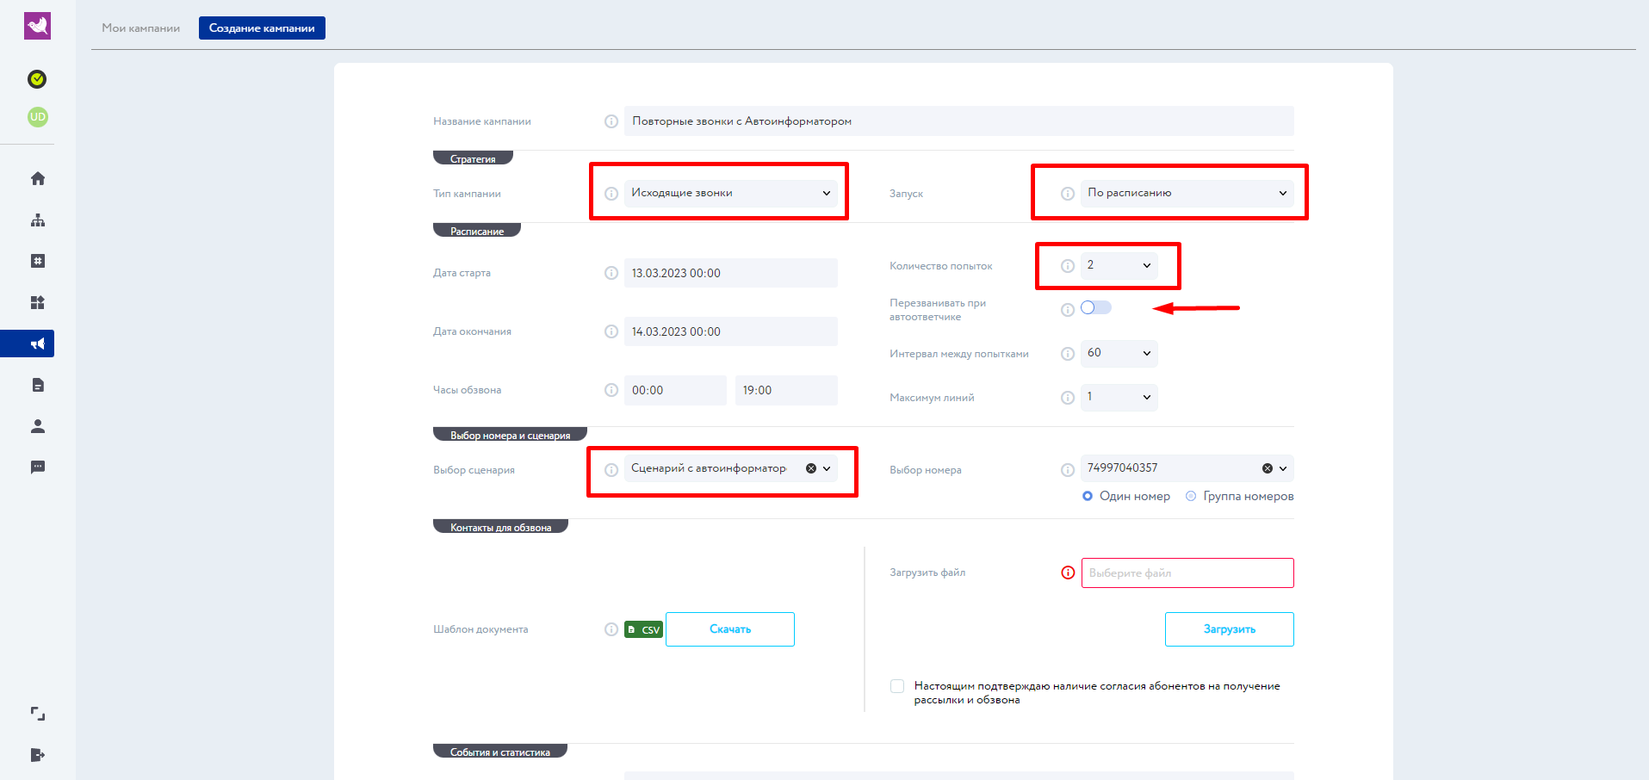The height and width of the screenshot is (780, 1649).
Task: Open the Выбор сценария dropdown
Action: click(x=731, y=468)
